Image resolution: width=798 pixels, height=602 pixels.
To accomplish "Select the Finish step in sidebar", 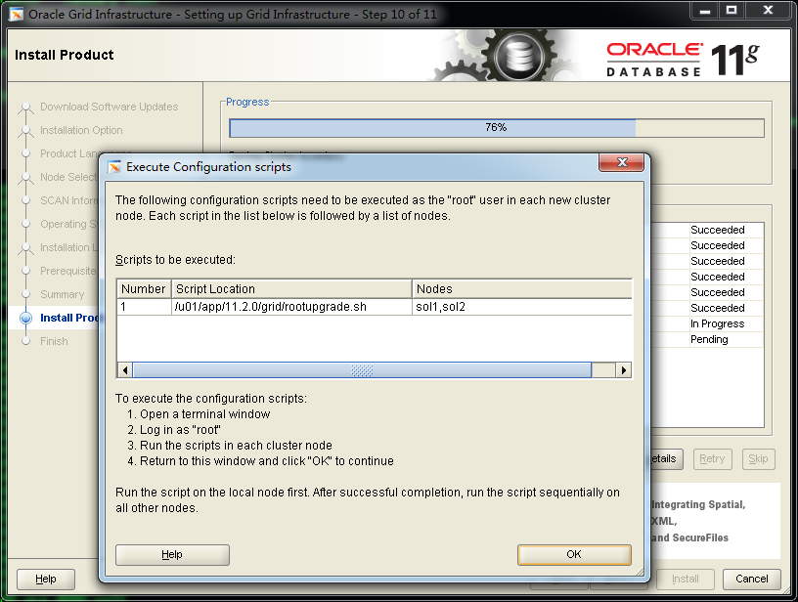I will coord(54,341).
